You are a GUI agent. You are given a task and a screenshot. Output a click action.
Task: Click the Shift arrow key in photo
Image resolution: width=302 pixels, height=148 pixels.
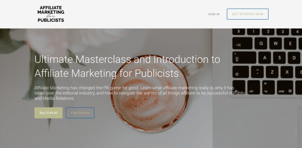[241, 72]
